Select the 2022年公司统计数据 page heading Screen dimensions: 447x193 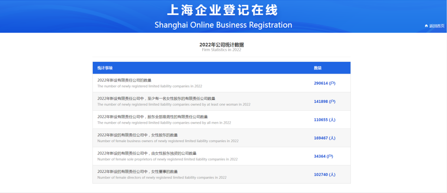point(221,45)
